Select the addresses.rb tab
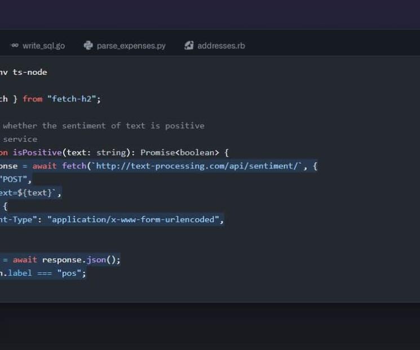Screen dimensions: 420x350 pos(215,46)
